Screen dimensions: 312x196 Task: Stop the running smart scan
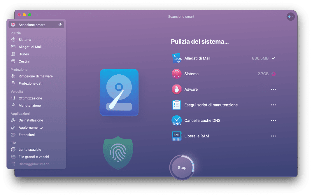pos(182,167)
